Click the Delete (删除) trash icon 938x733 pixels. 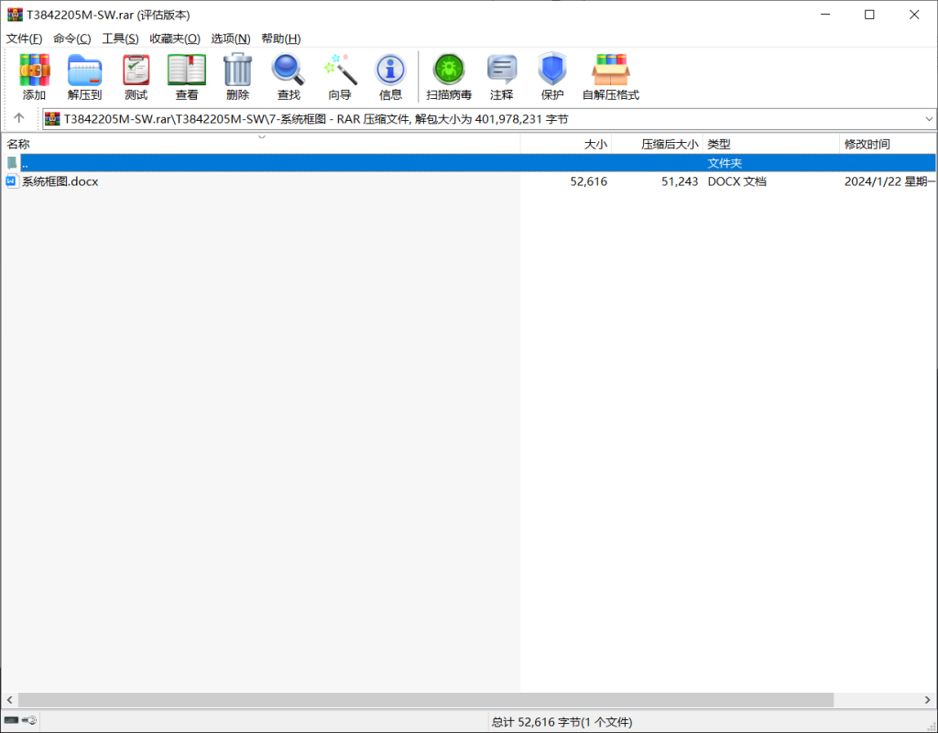click(x=237, y=77)
